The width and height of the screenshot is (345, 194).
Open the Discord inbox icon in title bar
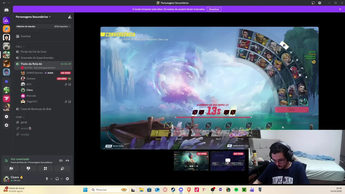[x=313, y=3]
